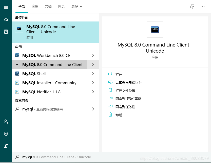211x163 pixels.
Task: Choose 固定到"开始"屏幕
Action: point(128,99)
